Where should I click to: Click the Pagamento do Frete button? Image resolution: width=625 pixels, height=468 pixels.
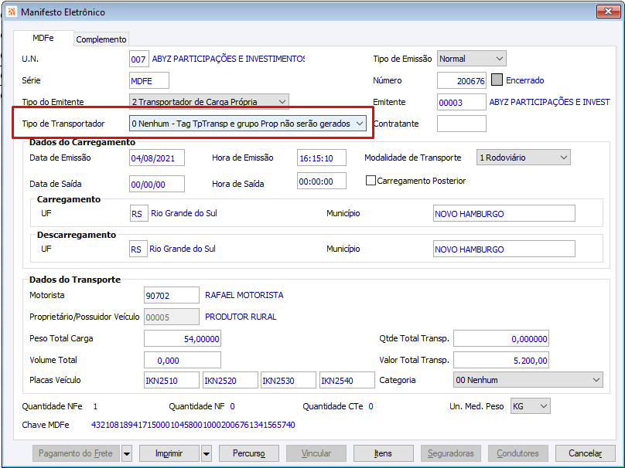click(x=76, y=453)
